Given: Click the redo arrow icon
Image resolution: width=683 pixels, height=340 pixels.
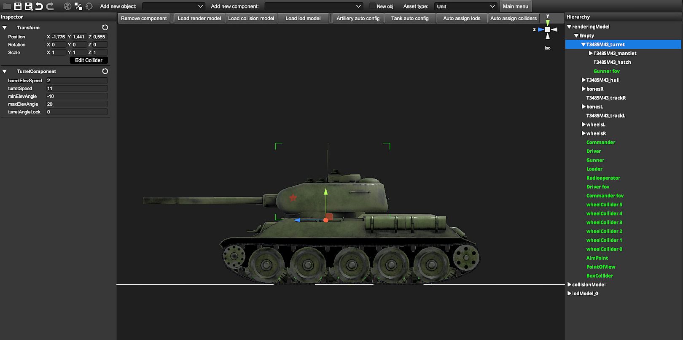Looking at the screenshot, I should (50, 6).
